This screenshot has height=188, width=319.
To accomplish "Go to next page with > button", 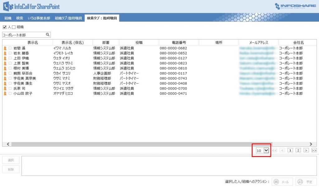I will (306, 150).
